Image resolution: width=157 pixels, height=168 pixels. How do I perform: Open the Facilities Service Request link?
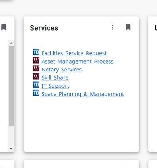tap(74, 53)
